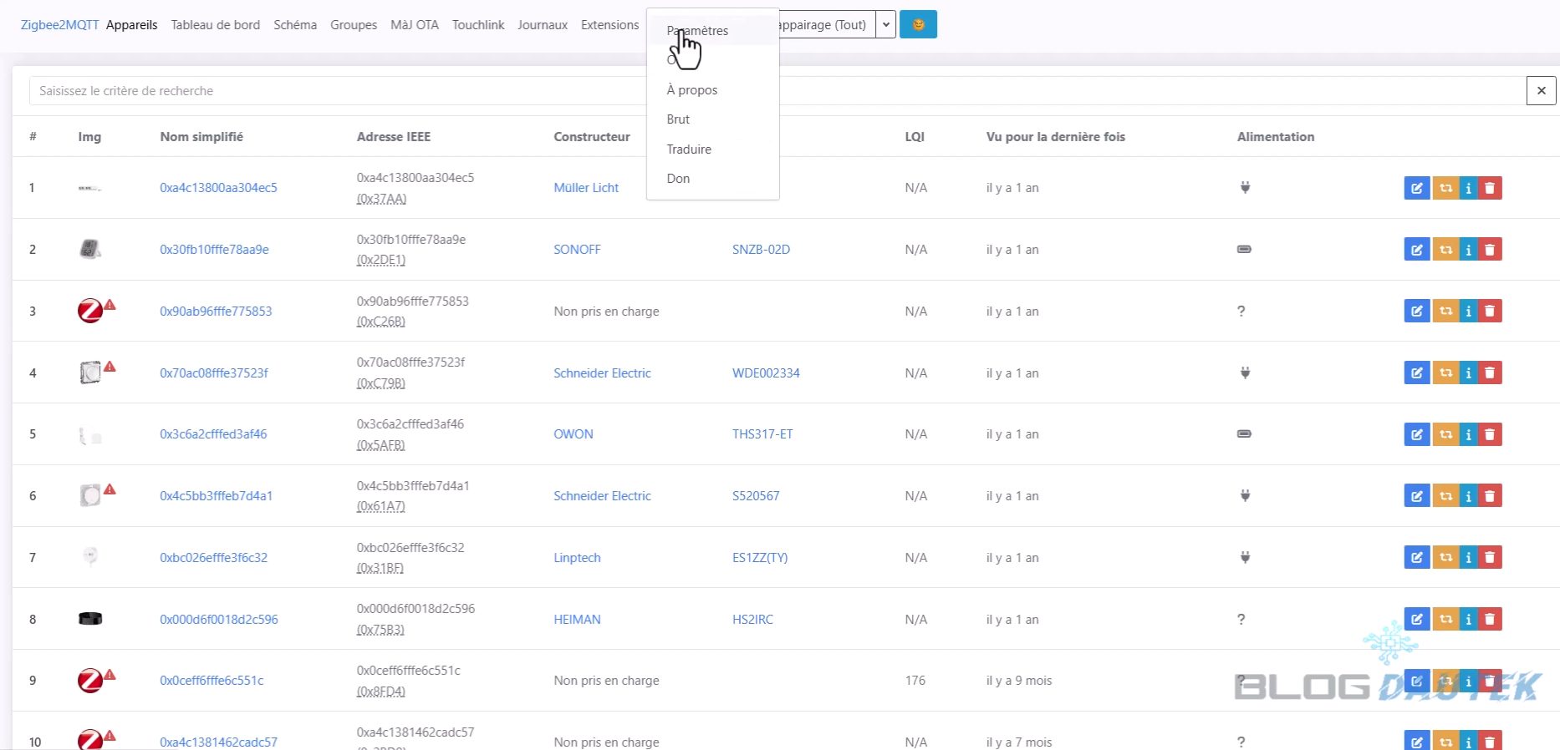
Task: Open the Tableau de bord tab
Action: tap(216, 25)
